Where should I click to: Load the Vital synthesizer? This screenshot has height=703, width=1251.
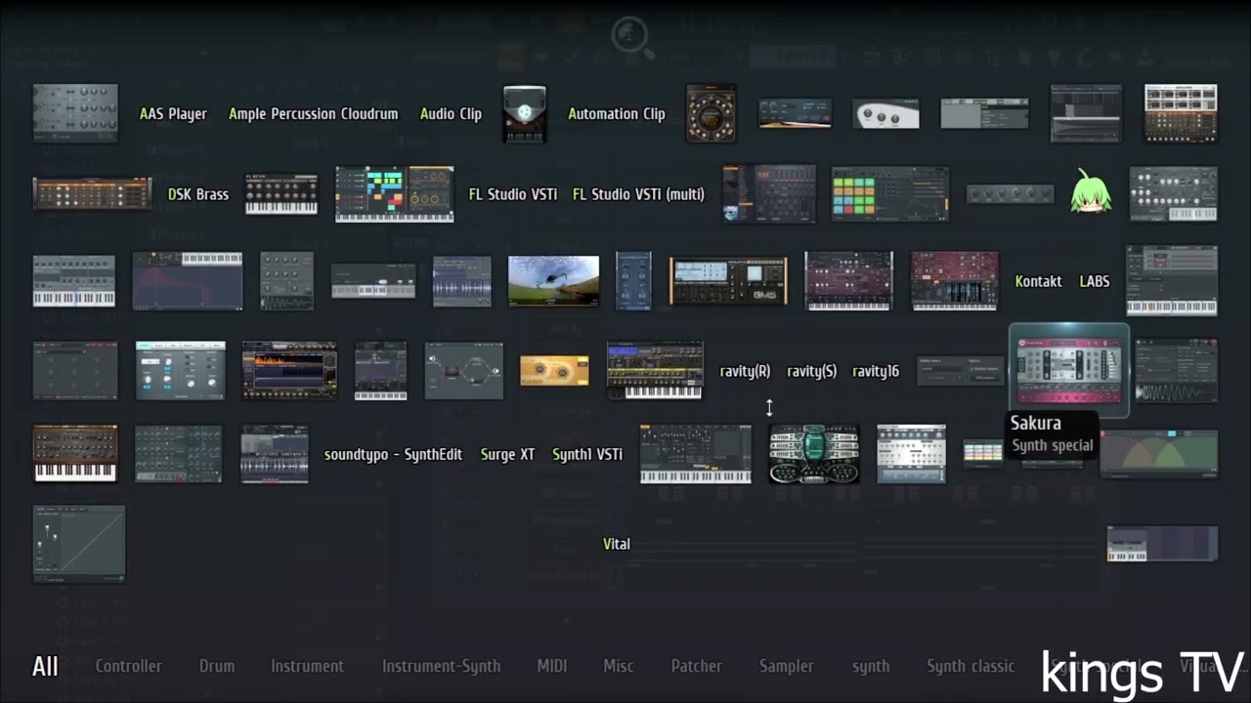pyautogui.click(x=617, y=544)
